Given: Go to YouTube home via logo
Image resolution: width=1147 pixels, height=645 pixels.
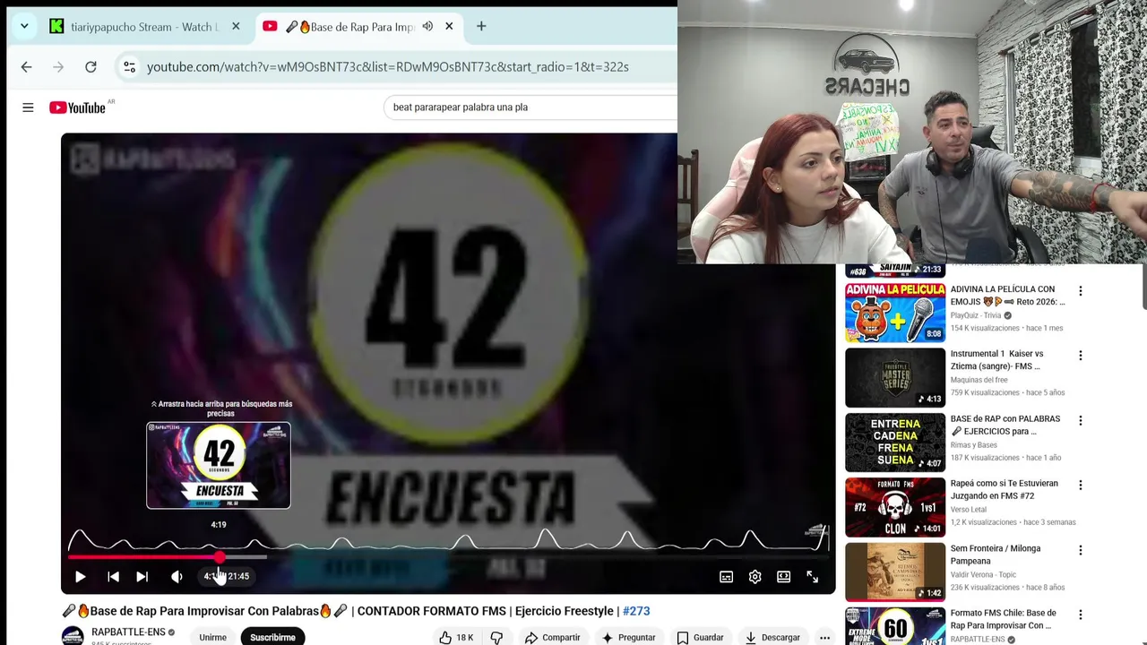Looking at the screenshot, I should click(77, 107).
